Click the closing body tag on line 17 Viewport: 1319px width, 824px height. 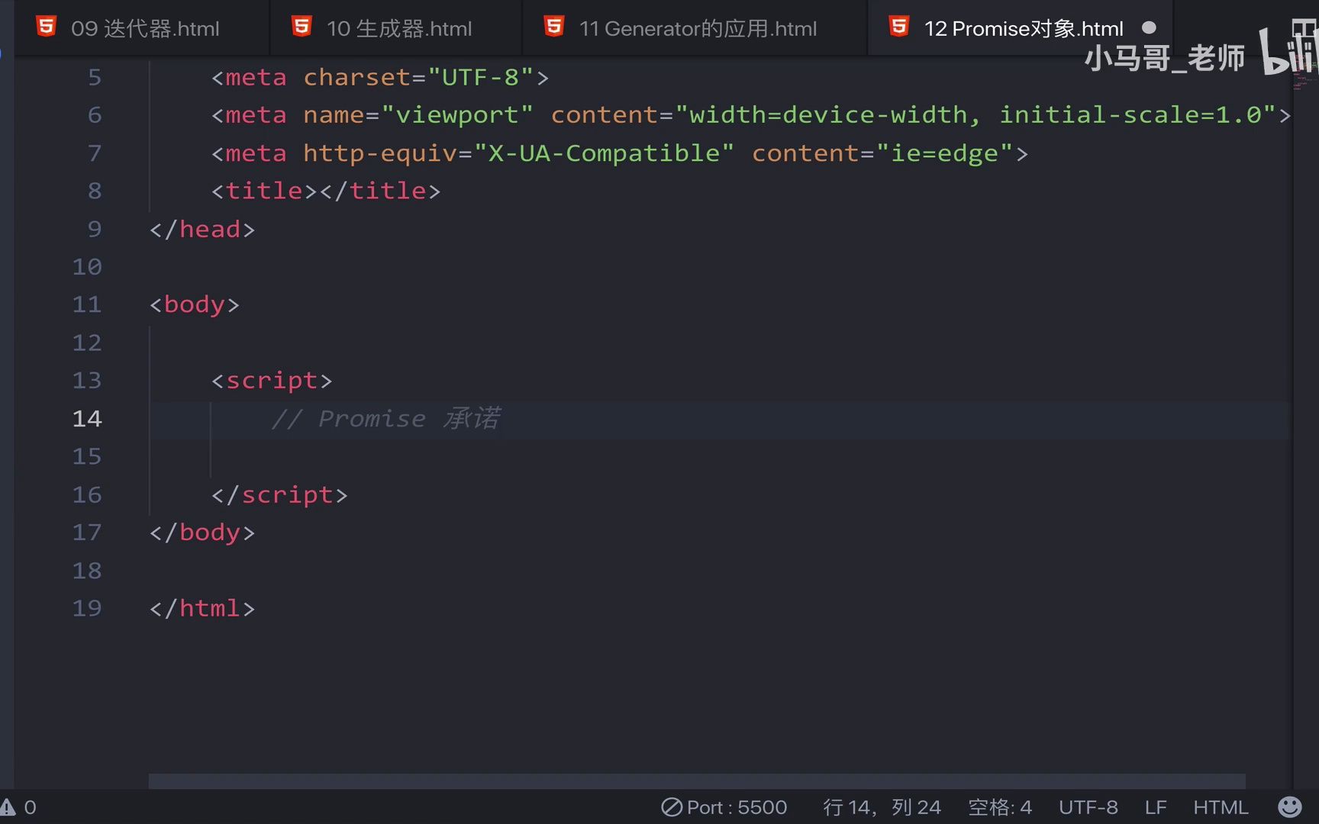click(x=202, y=533)
